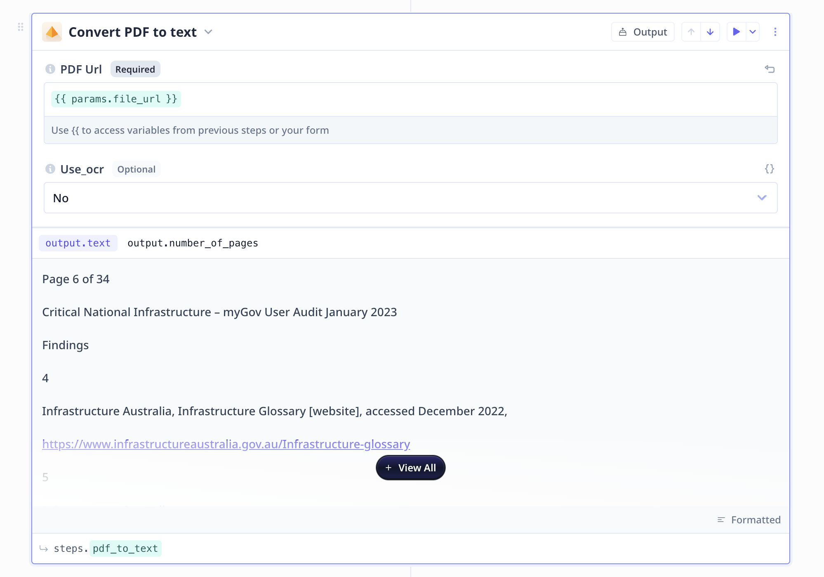Screen dimensions: 824x577
Task: Click the Output button
Action: (643, 32)
